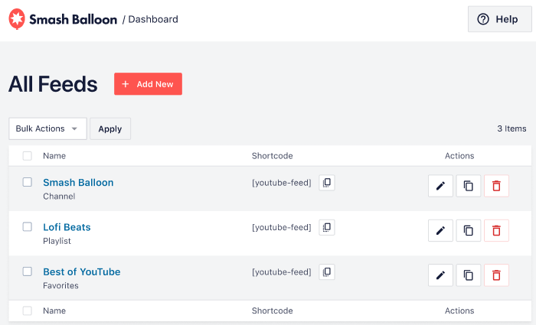Viewport: 536px width, 325px height.
Task: Toggle select-all checkbox in table header
Action: (28, 156)
